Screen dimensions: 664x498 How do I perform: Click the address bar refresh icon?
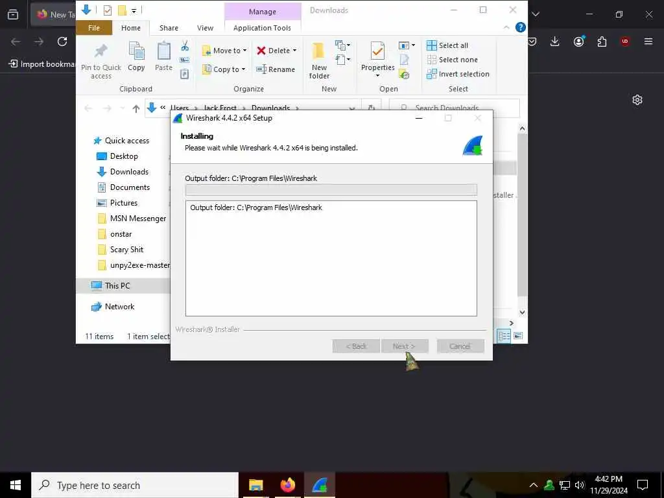pyautogui.click(x=372, y=108)
